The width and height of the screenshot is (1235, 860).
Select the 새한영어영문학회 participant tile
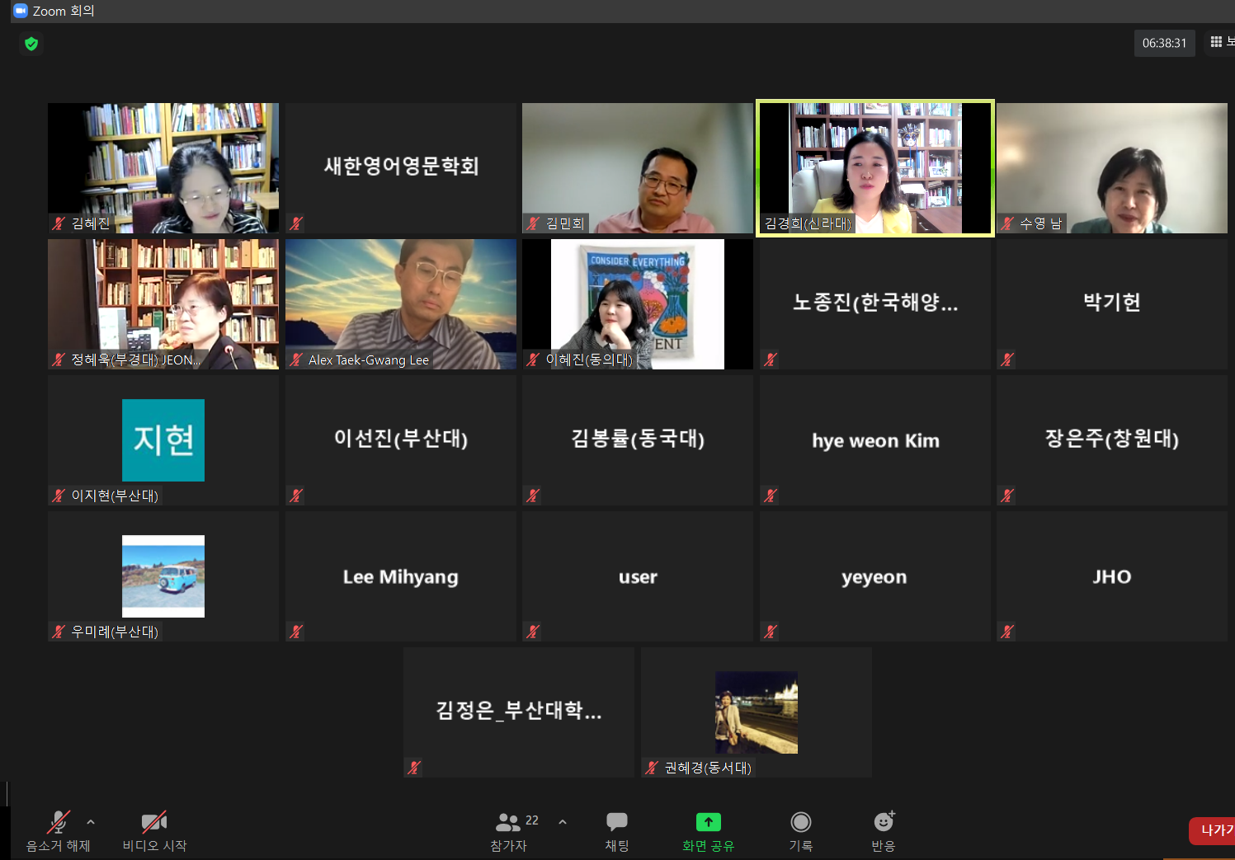[400, 168]
